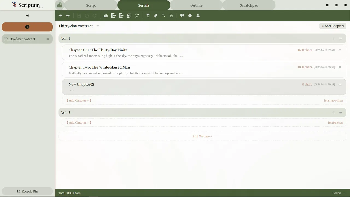
Task: Open the menu for the Thirty-day contract sidebar entry
Action: [48, 39]
